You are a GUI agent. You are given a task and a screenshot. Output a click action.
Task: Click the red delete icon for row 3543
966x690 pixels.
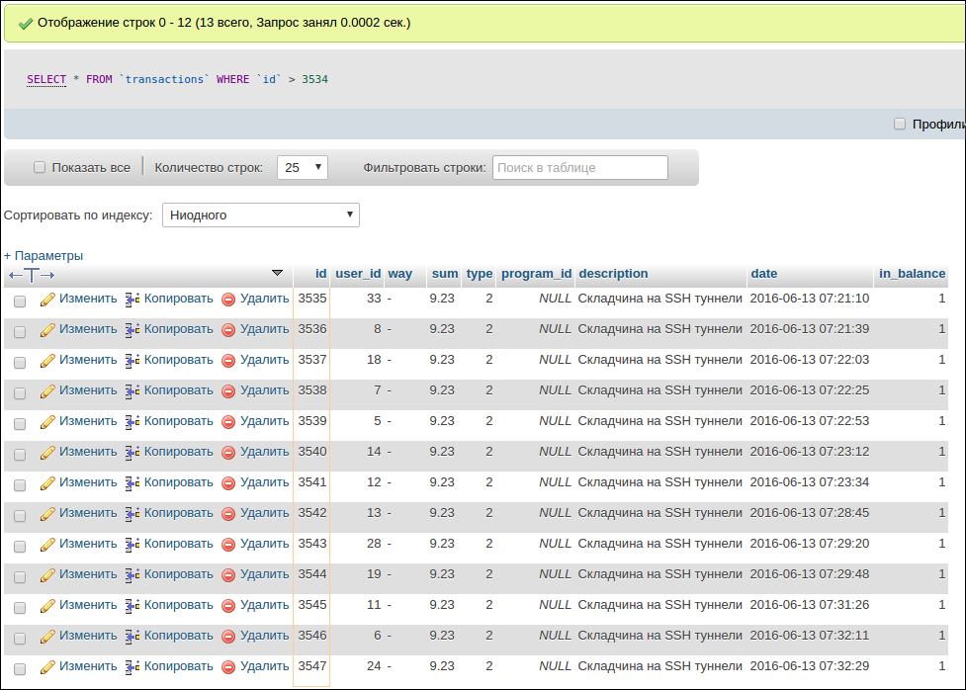[228, 546]
